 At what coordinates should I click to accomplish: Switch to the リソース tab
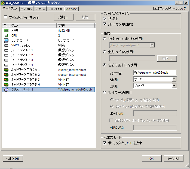click(x=40, y=9)
